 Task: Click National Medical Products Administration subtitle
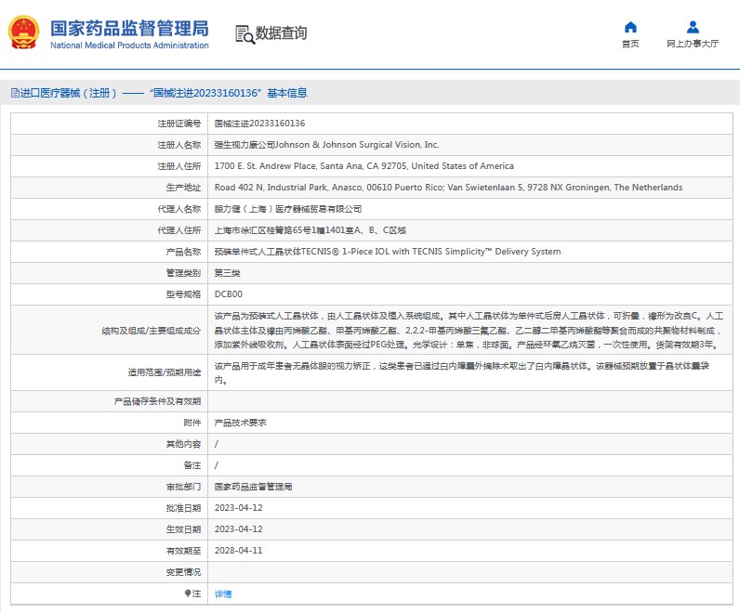129,46
